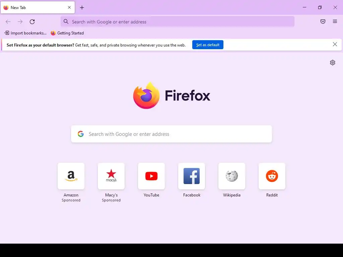Click the Back navigation arrow
The width and height of the screenshot is (343, 257).
tap(8, 22)
